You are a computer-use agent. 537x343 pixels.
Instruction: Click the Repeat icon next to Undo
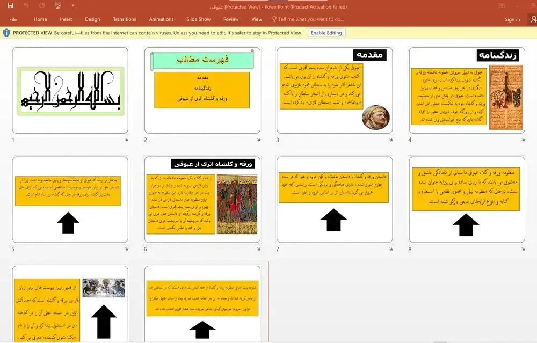(x=42, y=5)
